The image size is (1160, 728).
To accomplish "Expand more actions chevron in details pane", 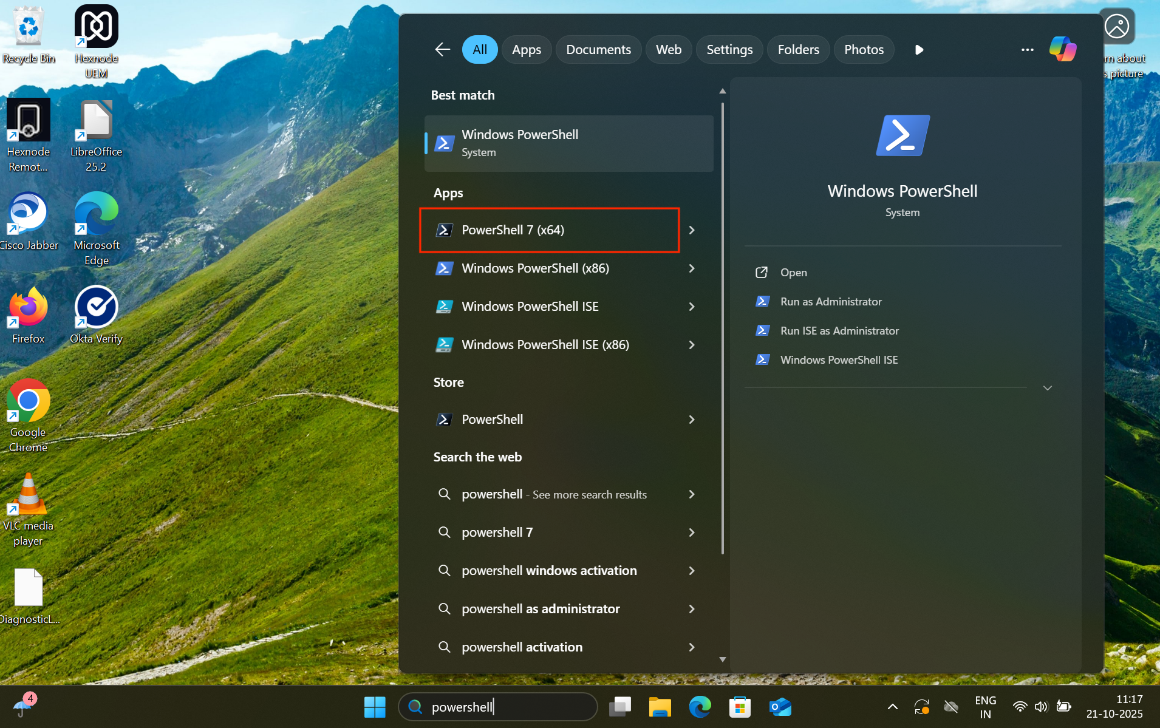I will coord(1047,388).
